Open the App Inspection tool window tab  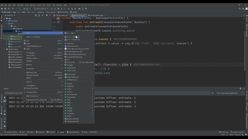pyautogui.click(x=73, y=132)
